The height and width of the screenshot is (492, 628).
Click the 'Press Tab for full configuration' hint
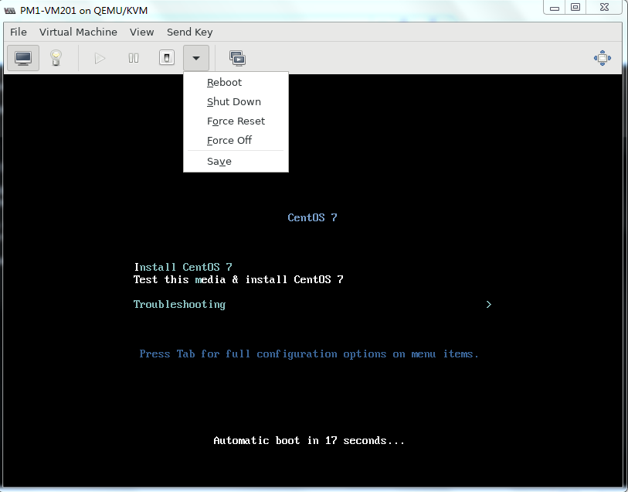pyautogui.click(x=309, y=354)
